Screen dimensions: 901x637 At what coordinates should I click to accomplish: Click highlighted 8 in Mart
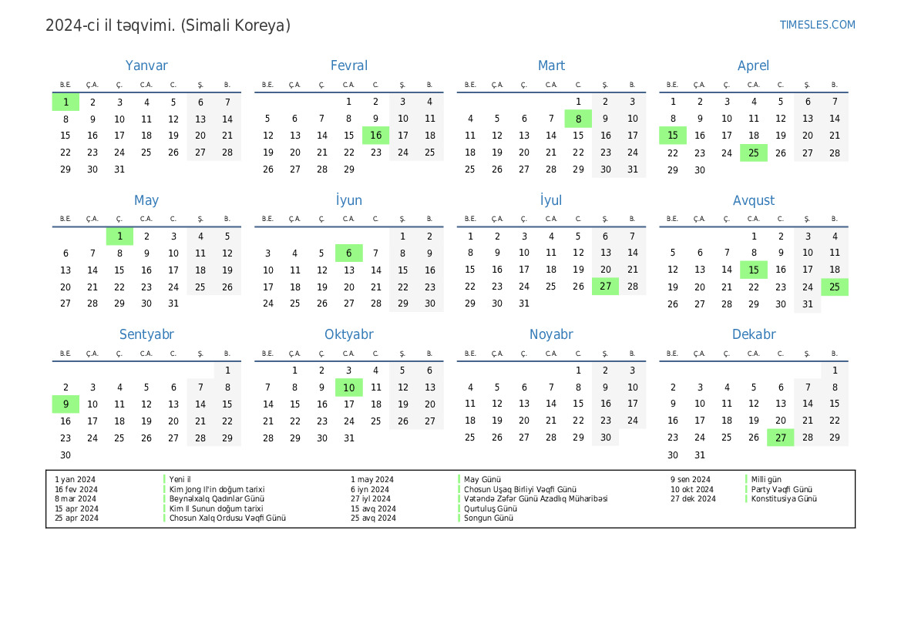tap(578, 119)
